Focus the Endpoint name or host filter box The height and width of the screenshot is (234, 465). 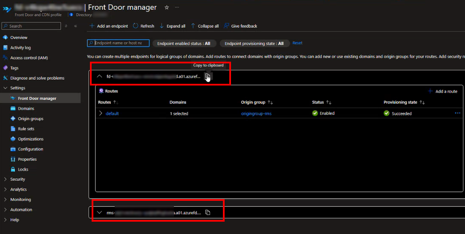(118, 43)
